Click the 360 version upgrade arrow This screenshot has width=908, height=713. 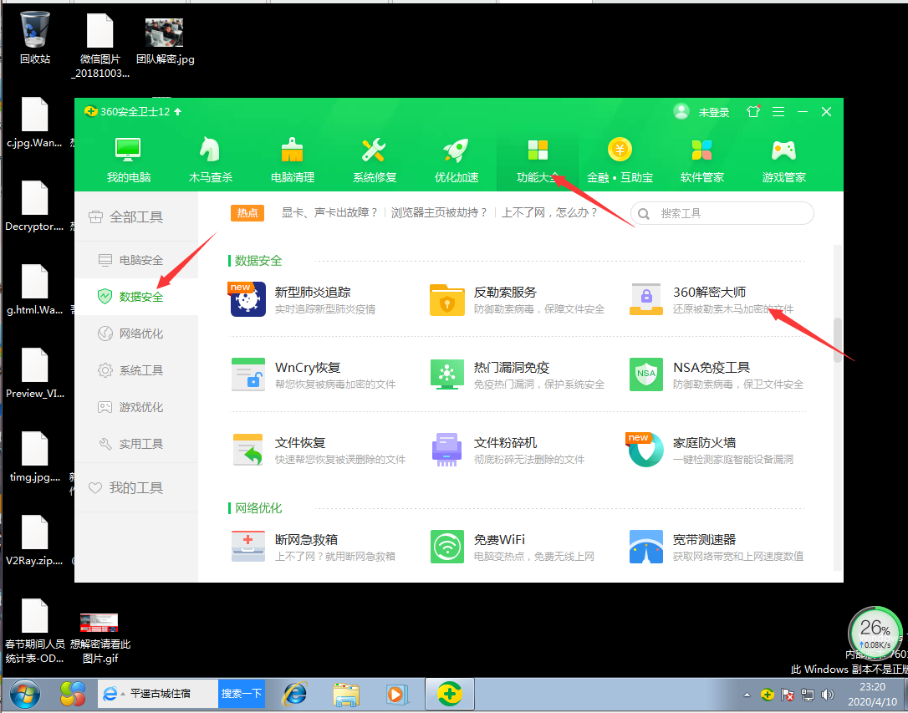pos(178,111)
